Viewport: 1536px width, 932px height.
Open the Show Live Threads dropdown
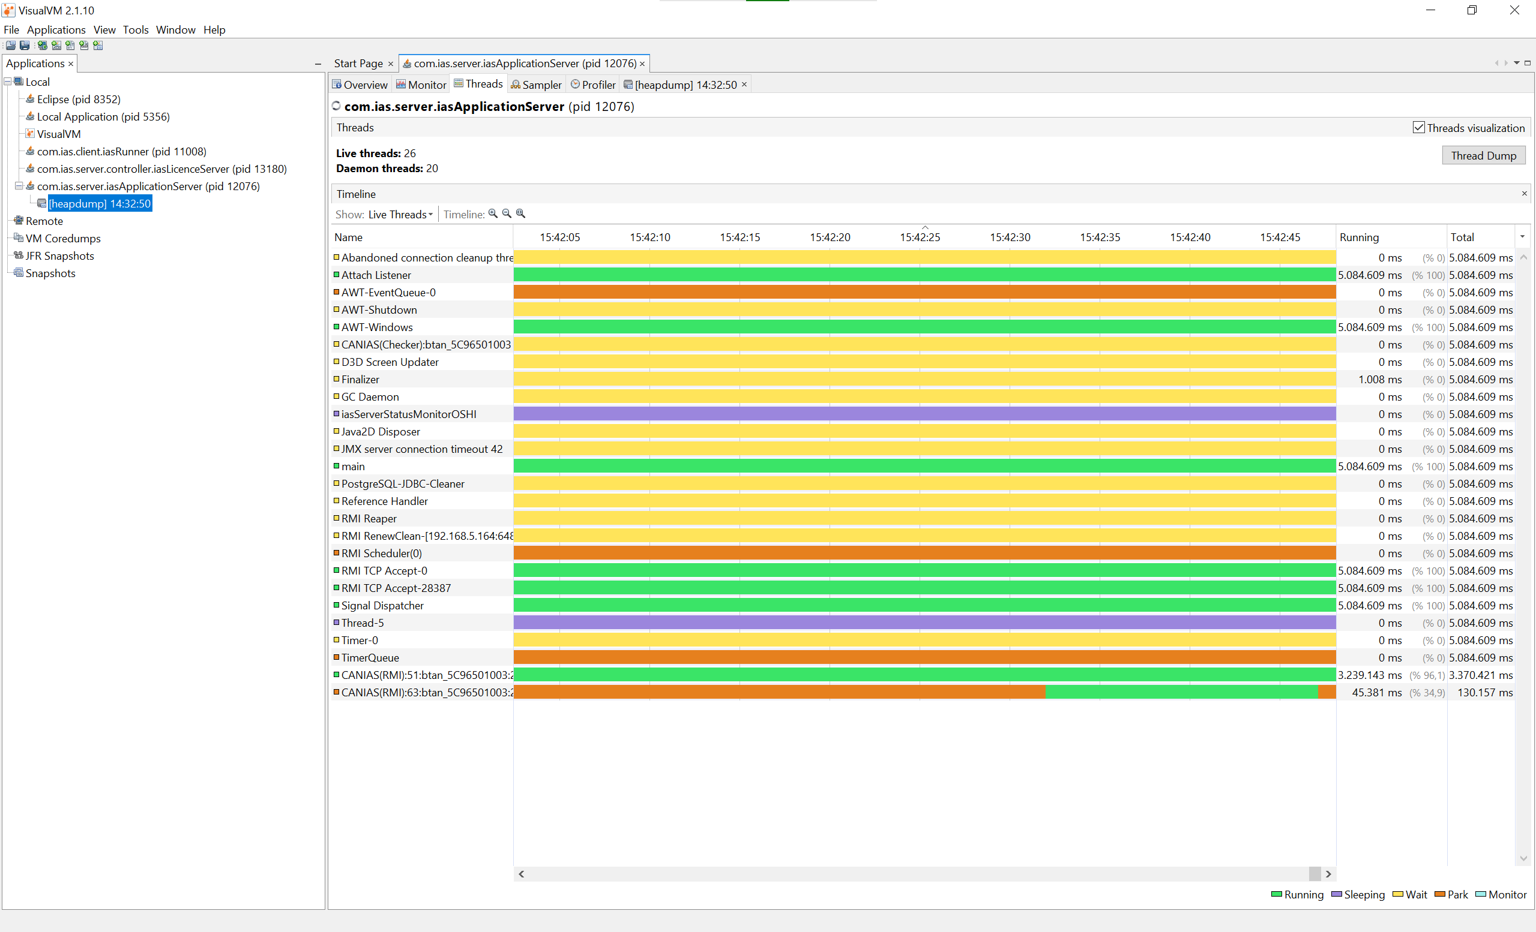click(x=400, y=214)
